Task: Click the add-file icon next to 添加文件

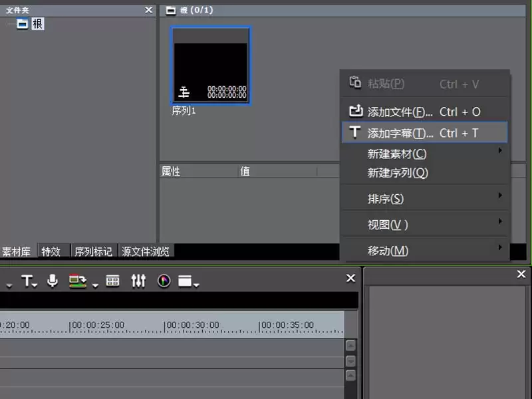Action: [356, 110]
